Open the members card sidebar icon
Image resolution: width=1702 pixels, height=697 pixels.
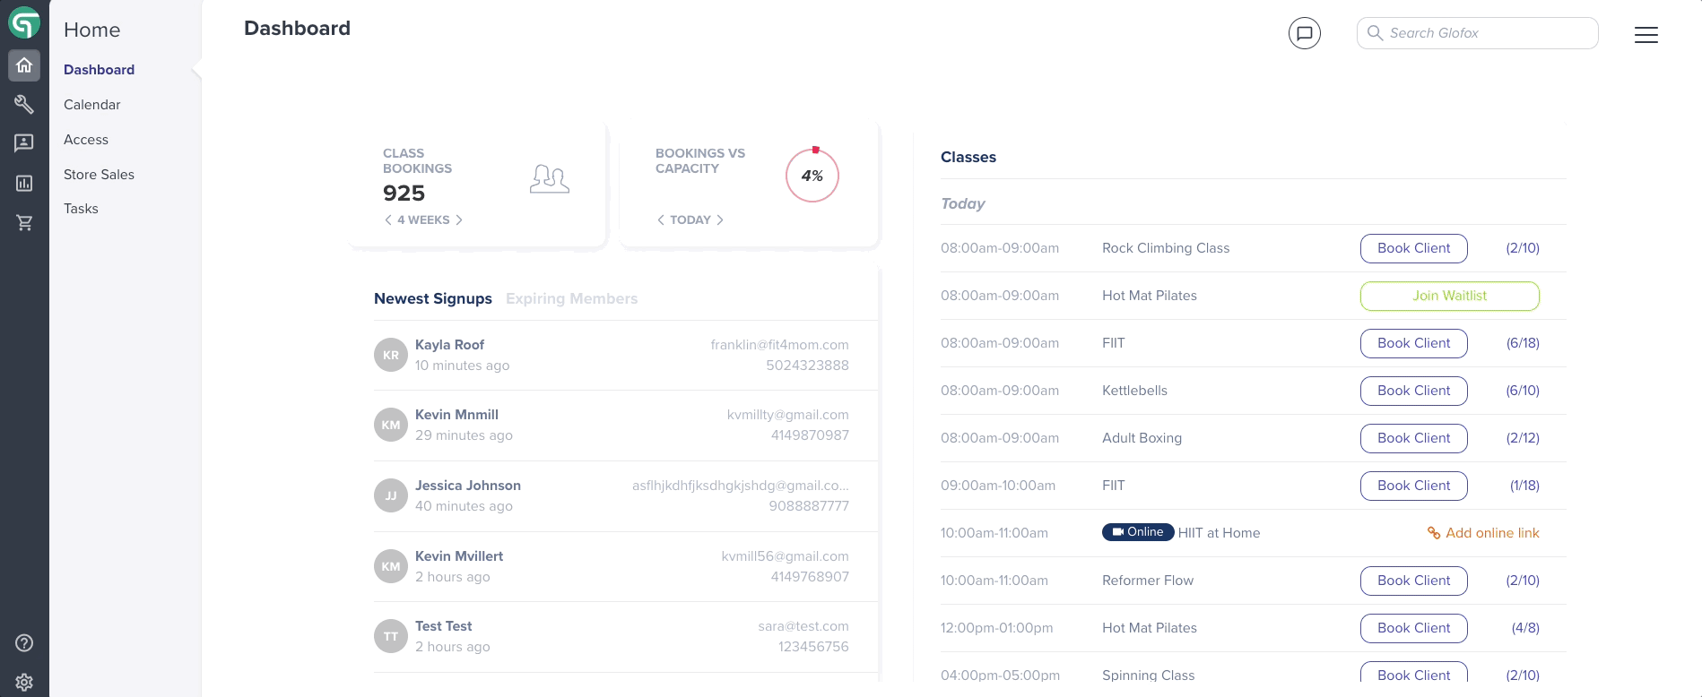coord(24,143)
